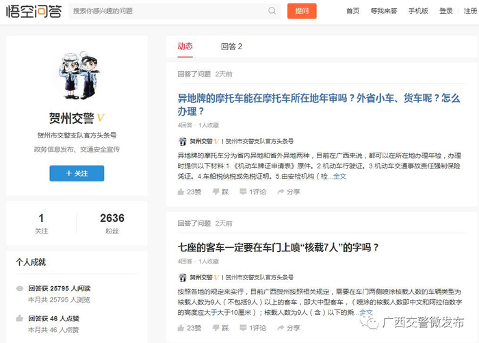The height and width of the screenshot is (343, 479).
Task: Switch to the 动态 tab
Action: click(185, 47)
